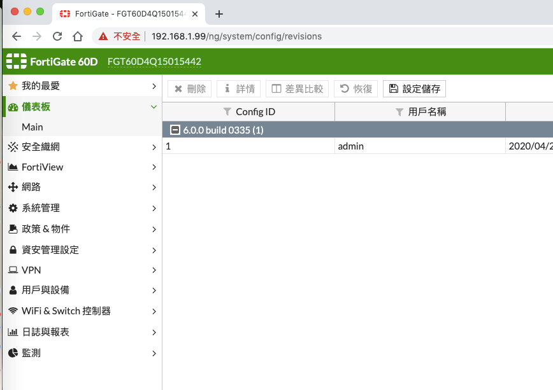Click the 不安全 warning triangle icon
The image size is (553, 390).
pyautogui.click(x=103, y=36)
